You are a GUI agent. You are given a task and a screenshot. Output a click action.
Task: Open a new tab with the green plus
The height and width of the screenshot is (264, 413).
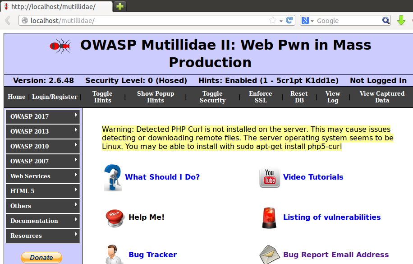[120, 6]
